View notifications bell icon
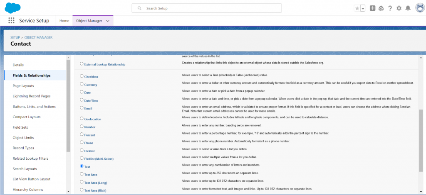 click(408, 8)
